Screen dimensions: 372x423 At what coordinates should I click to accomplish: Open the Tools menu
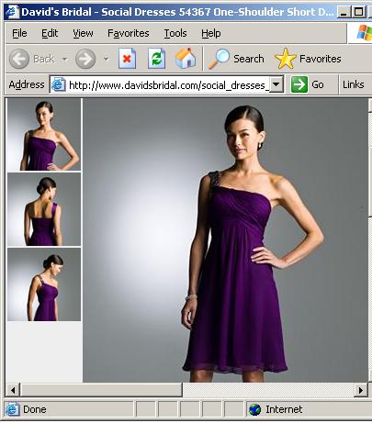(175, 33)
